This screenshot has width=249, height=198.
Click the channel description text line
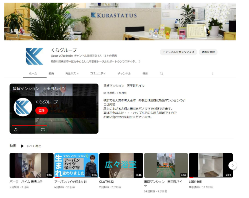[94, 61]
